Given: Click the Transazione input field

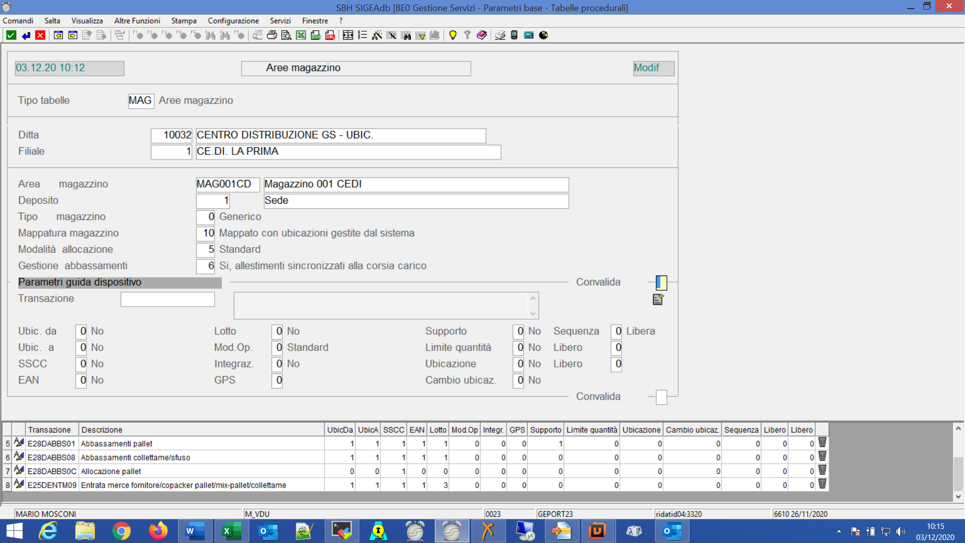Looking at the screenshot, I should (167, 299).
